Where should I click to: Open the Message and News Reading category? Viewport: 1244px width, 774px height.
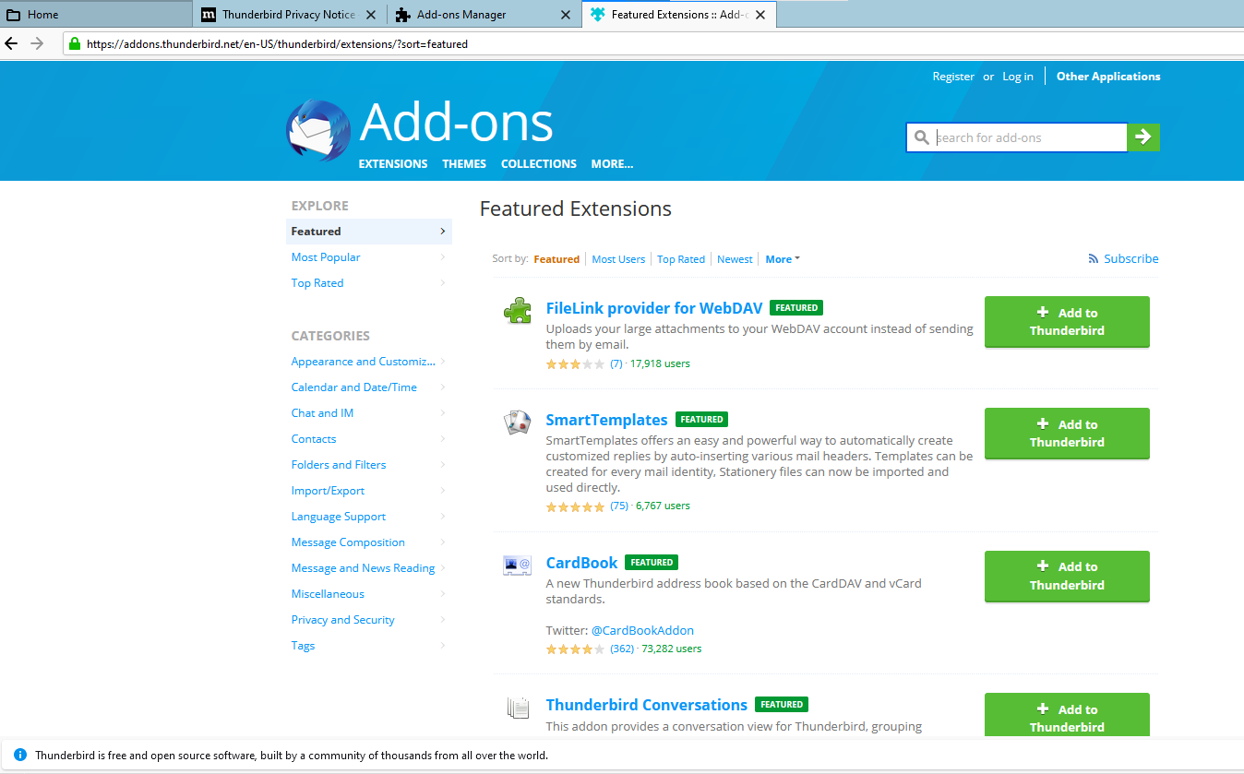tap(369, 568)
